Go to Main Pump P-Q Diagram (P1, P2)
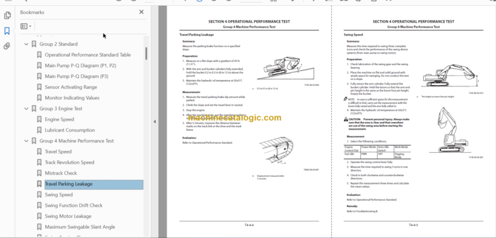496x238 pixels. pos(80,66)
